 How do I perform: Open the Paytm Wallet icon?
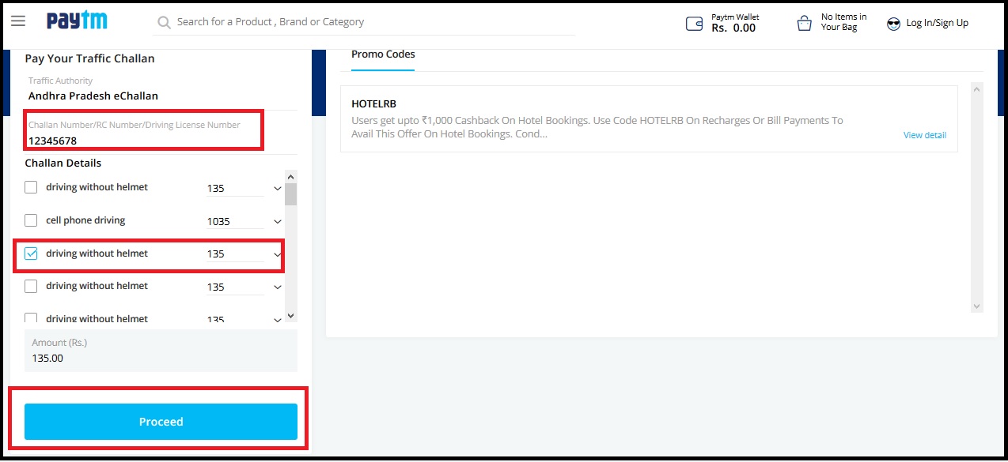coord(694,24)
